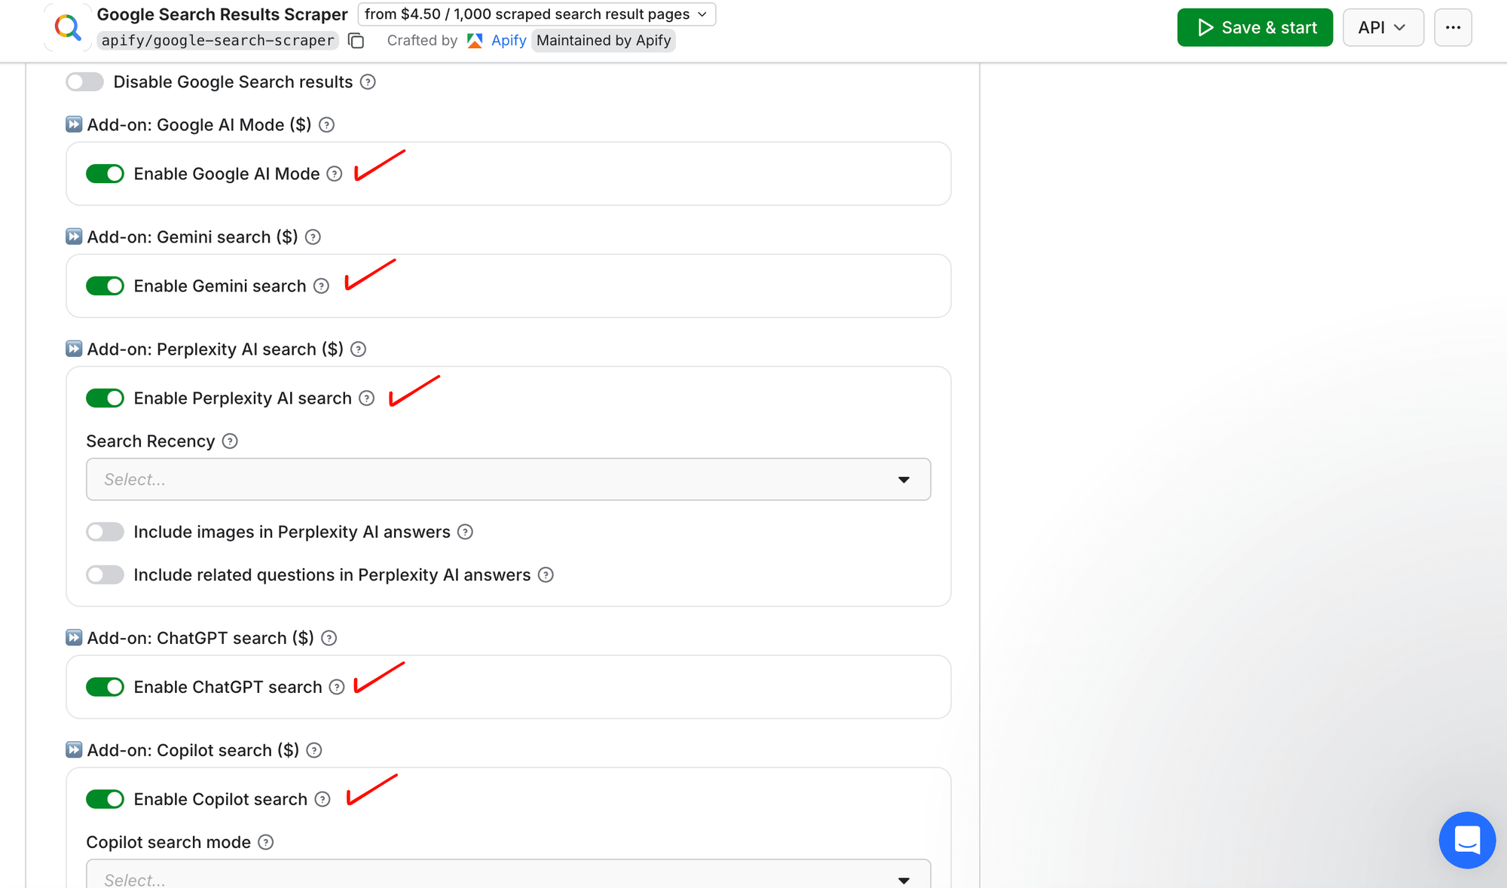Viewport: 1507px width, 888px height.
Task: Toggle Disable Google Search results switch
Action: [x=84, y=82]
